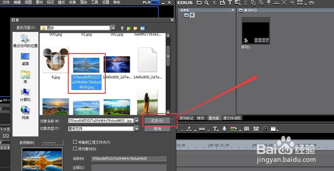Go to 最近访问的位置 in the sidebar

click(x=25, y=41)
